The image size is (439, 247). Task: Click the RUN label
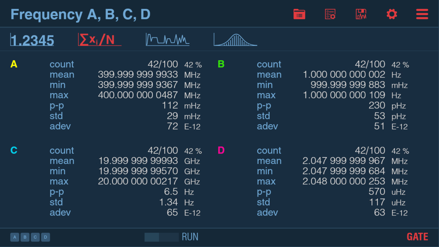pos(190,237)
